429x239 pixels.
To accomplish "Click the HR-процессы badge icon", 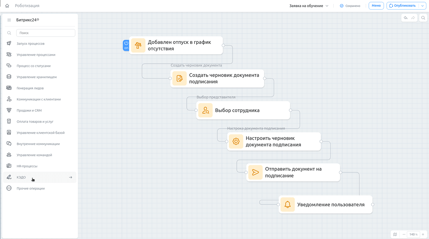I will pyautogui.click(x=9, y=166).
